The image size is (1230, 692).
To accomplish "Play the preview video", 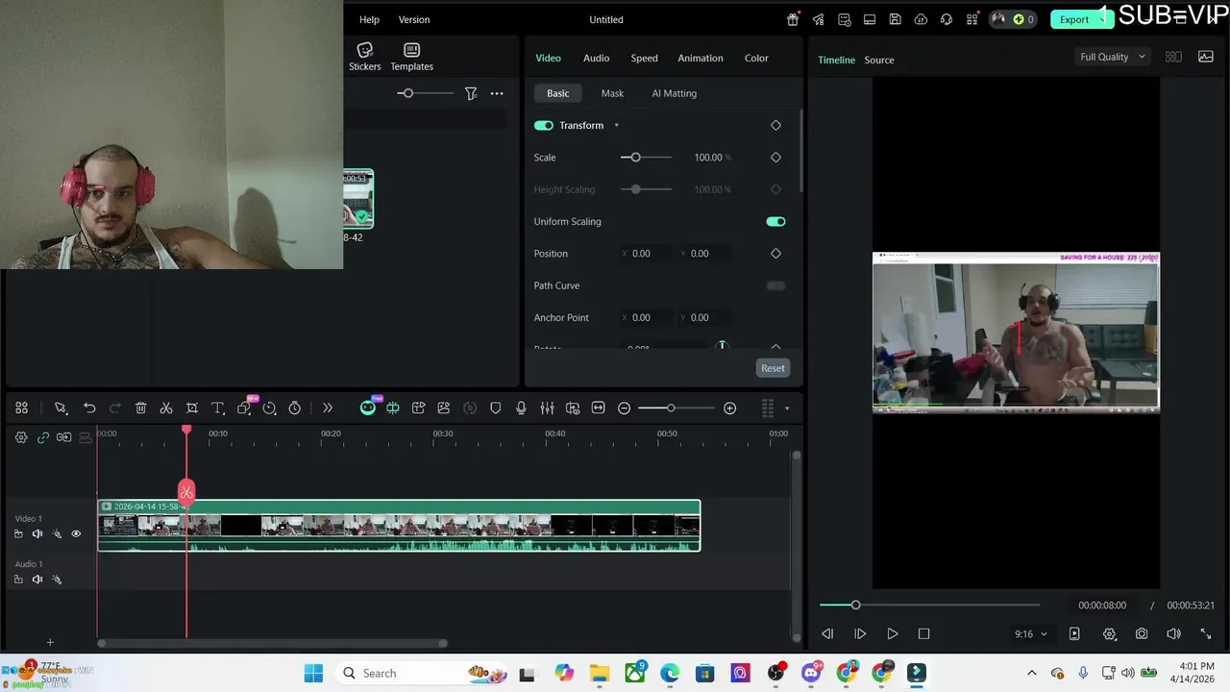I will [x=892, y=634].
